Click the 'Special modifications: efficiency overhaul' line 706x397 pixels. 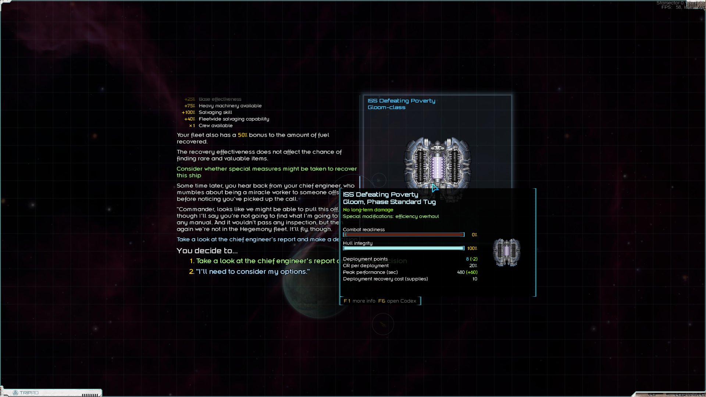tap(391, 217)
